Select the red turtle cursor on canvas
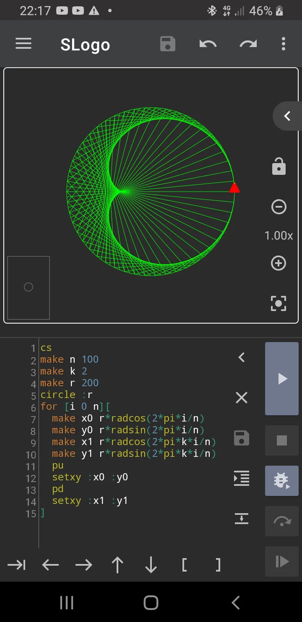This screenshot has height=622, width=302. pos(234,187)
